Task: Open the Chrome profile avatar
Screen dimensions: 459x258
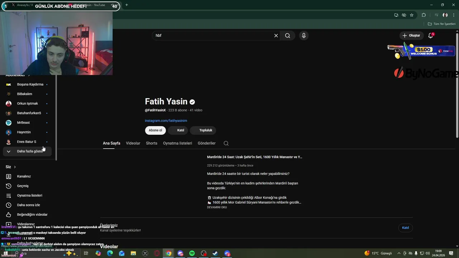Action: coord(445,15)
